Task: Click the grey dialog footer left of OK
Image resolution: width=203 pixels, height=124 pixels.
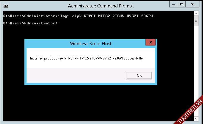Action: pos(75,76)
